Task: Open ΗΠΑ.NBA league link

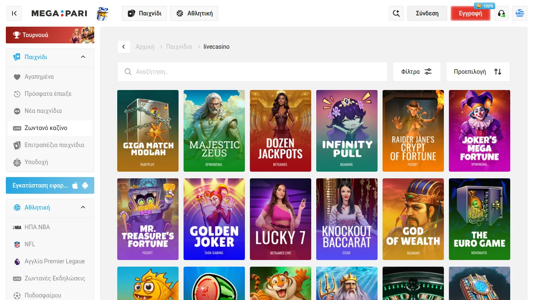Action: [x=50, y=227]
